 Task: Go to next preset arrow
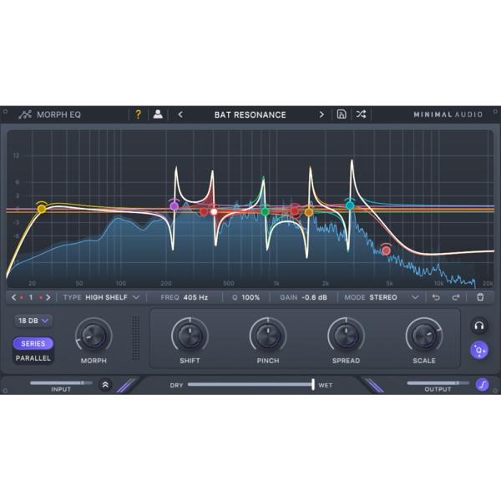[321, 114]
